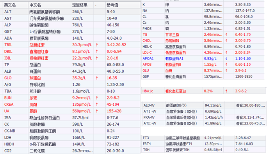Click the red arrow in GLU row
The width and height of the screenshot is (267, 154).
point(226,70)
